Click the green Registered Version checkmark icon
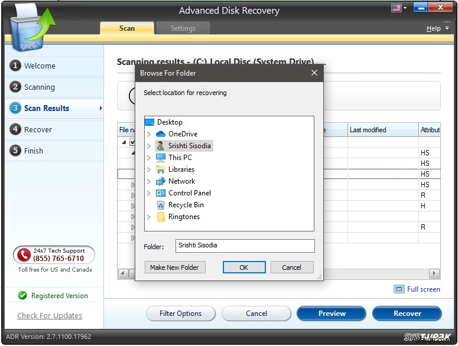Viewport: 458px width, 346px height. [x=22, y=296]
